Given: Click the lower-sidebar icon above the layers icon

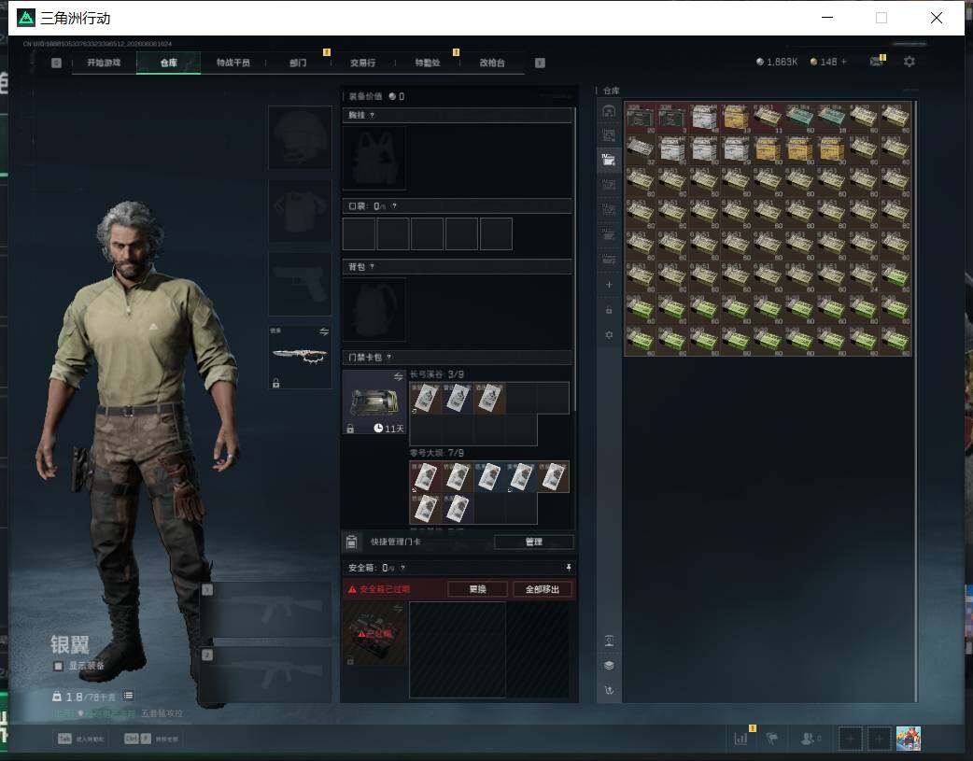Looking at the screenshot, I should (609, 641).
